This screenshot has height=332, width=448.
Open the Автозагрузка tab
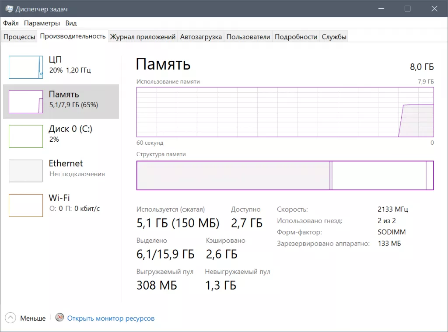201,37
